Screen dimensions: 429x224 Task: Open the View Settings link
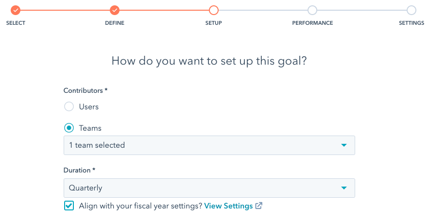tap(228, 206)
